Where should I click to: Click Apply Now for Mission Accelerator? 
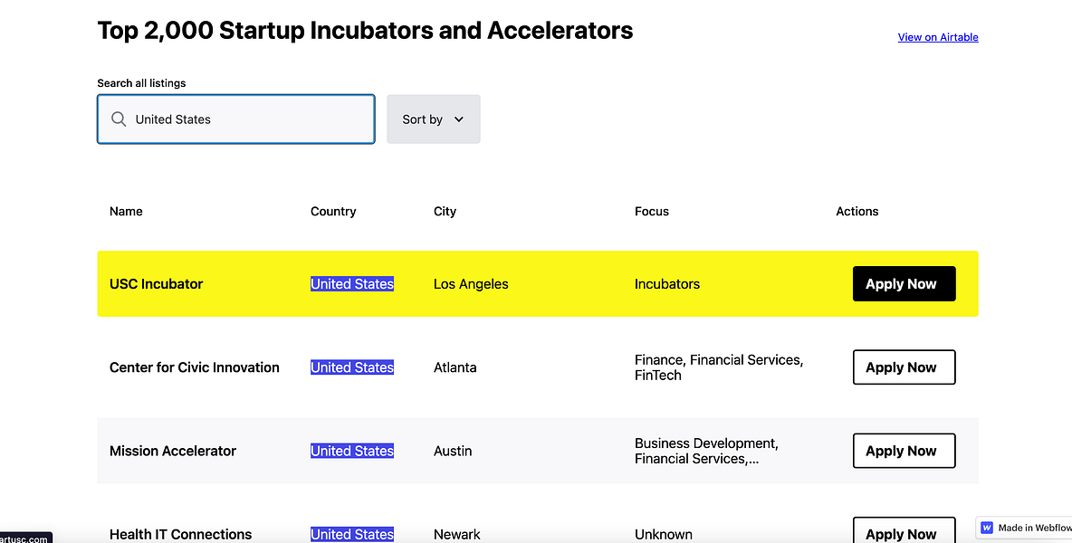click(x=904, y=450)
